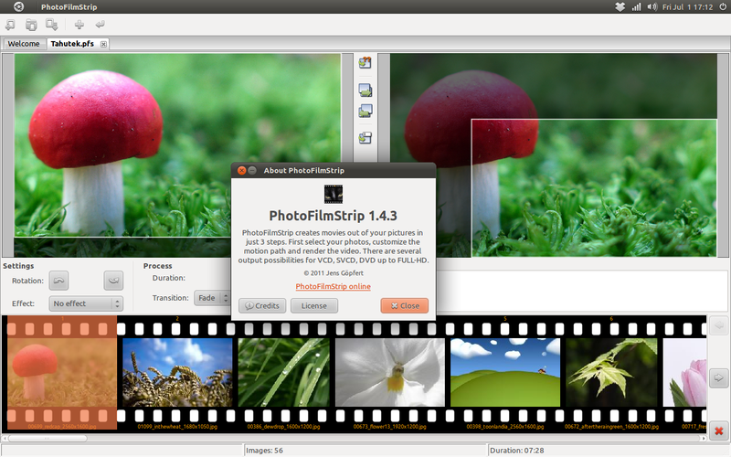This screenshot has height=457, width=731.
Task: Click the Images: 56 status text
Action: 264,451
